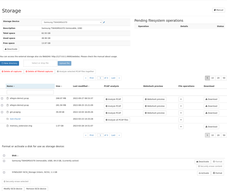Screen dimensions: 227x191
Task: Open file operations menu for lost+found folder
Action: coord(181,120)
